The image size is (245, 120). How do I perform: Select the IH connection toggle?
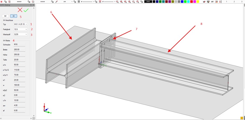pyautogui.click(x=14, y=16)
